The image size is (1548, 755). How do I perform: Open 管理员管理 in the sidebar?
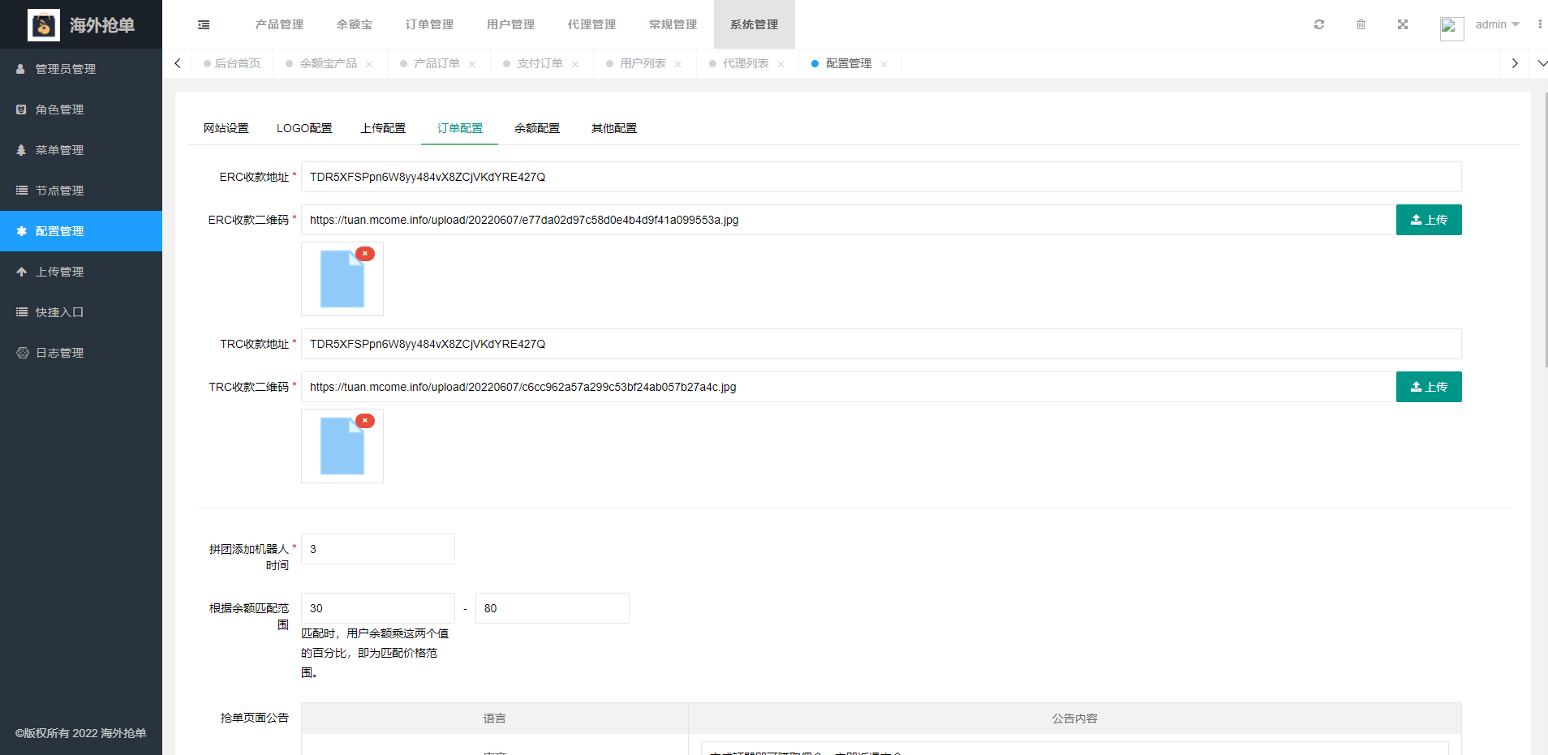pos(62,69)
